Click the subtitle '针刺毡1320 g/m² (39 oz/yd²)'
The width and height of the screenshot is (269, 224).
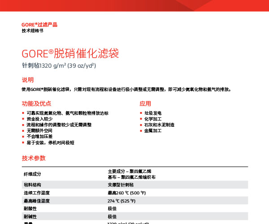coord(59,65)
